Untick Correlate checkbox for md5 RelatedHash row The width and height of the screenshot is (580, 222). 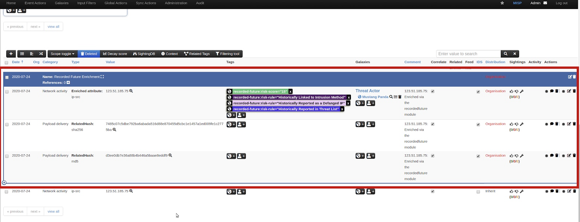click(x=433, y=156)
